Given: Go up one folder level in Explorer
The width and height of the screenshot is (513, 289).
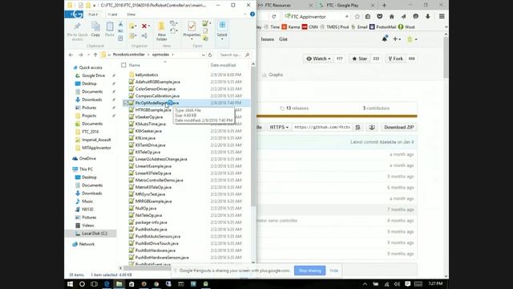Looking at the screenshot, I should pos(95,55).
